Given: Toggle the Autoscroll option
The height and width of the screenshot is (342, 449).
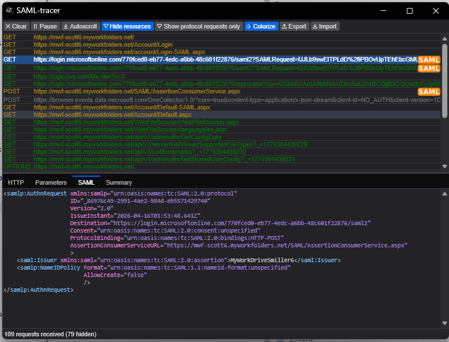Looking at the screenshot, I should pos(80,26).
